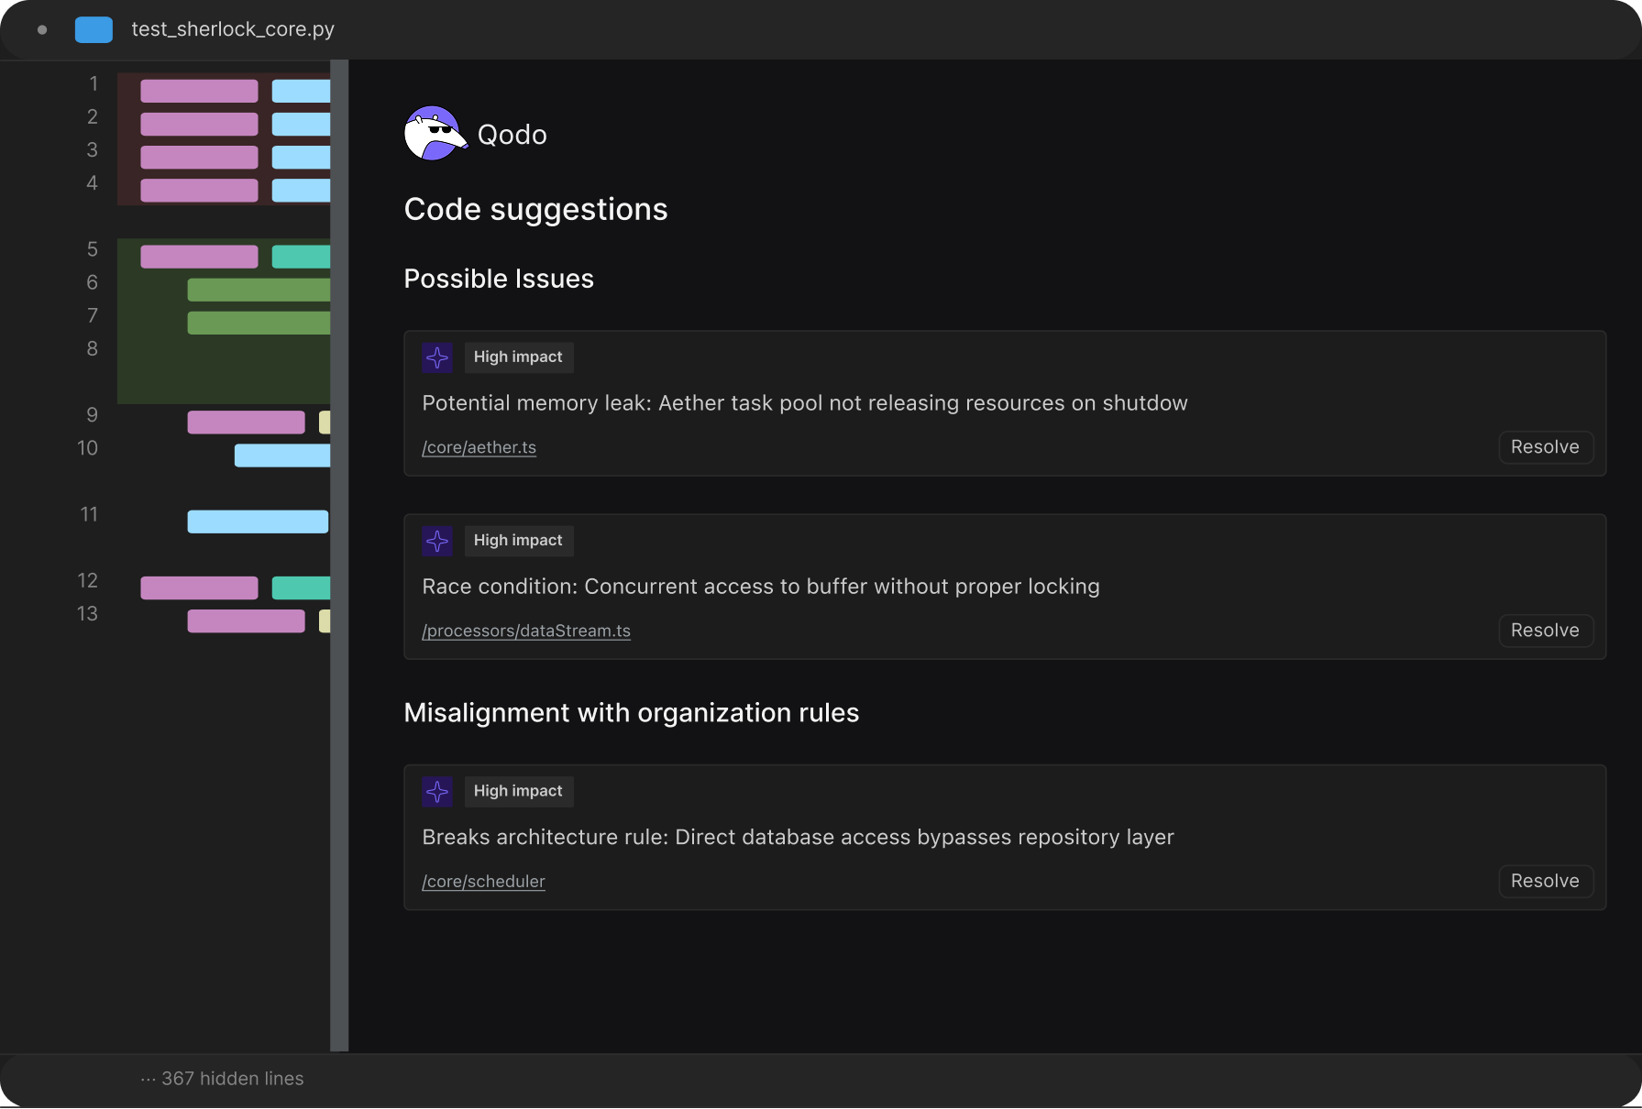Viewport: 1642px width, 1109px height.
Task: Click the Qodo mascot logo icon
Action: tap(435, 134)
